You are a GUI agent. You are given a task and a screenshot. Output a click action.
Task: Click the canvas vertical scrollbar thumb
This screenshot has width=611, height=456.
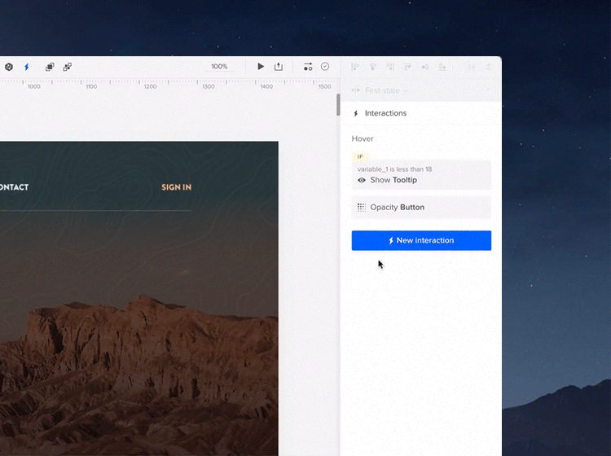[x=338, y=104]
